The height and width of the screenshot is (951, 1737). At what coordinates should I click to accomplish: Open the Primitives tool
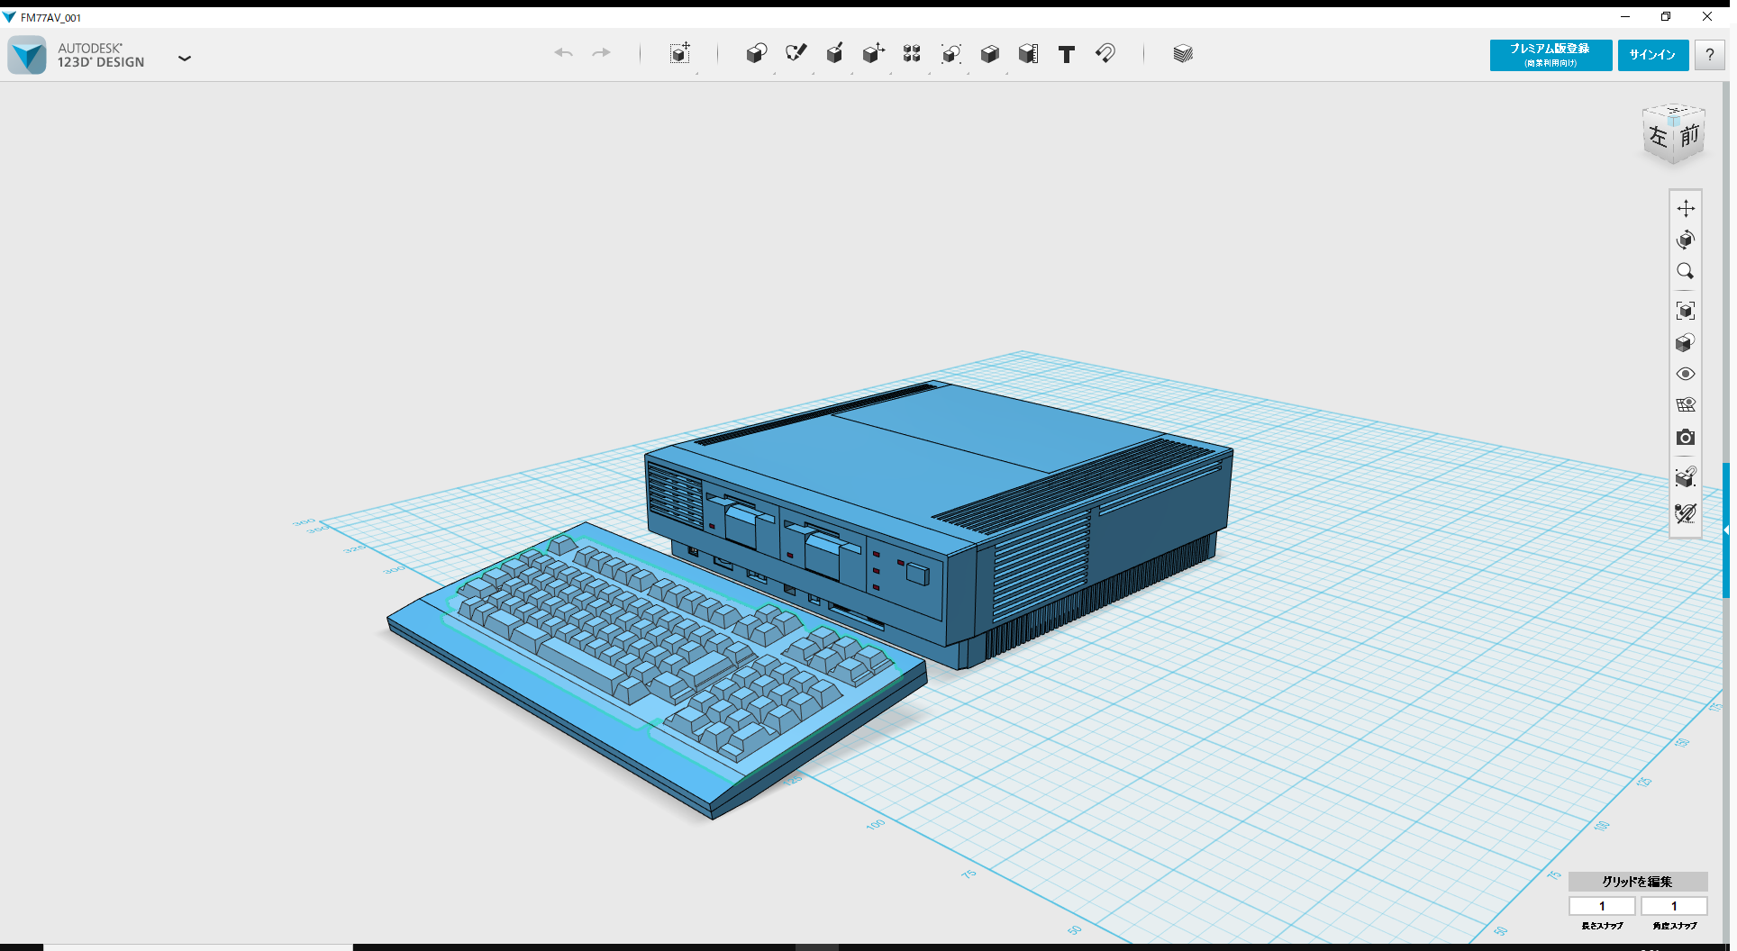tap(757, 53)
